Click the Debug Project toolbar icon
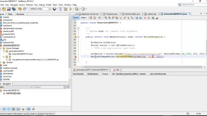The width and height of the screenshot is (207, 116). 77,9
